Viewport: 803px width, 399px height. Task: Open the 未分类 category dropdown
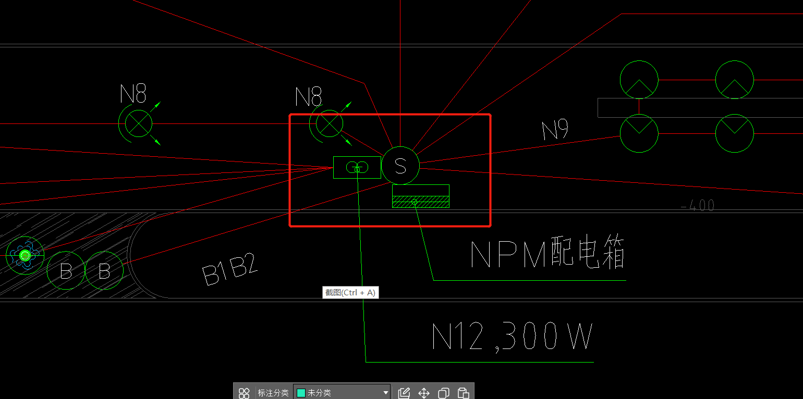point(342,393)
